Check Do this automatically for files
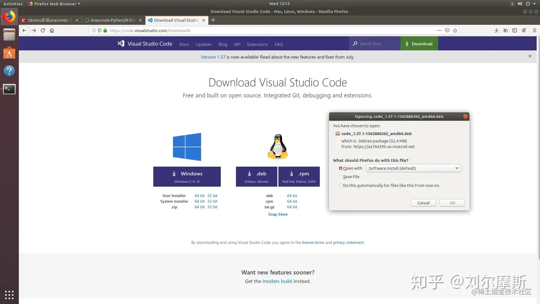540x304 pixels. point(340,185)
